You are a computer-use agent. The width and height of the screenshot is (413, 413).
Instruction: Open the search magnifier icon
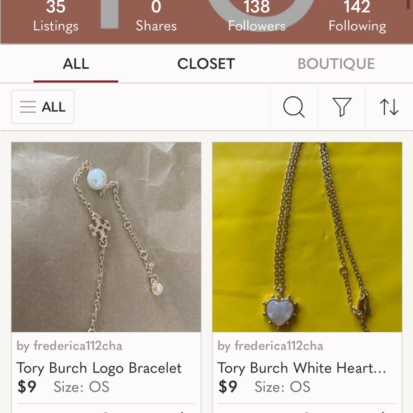(x=294, y=107)
